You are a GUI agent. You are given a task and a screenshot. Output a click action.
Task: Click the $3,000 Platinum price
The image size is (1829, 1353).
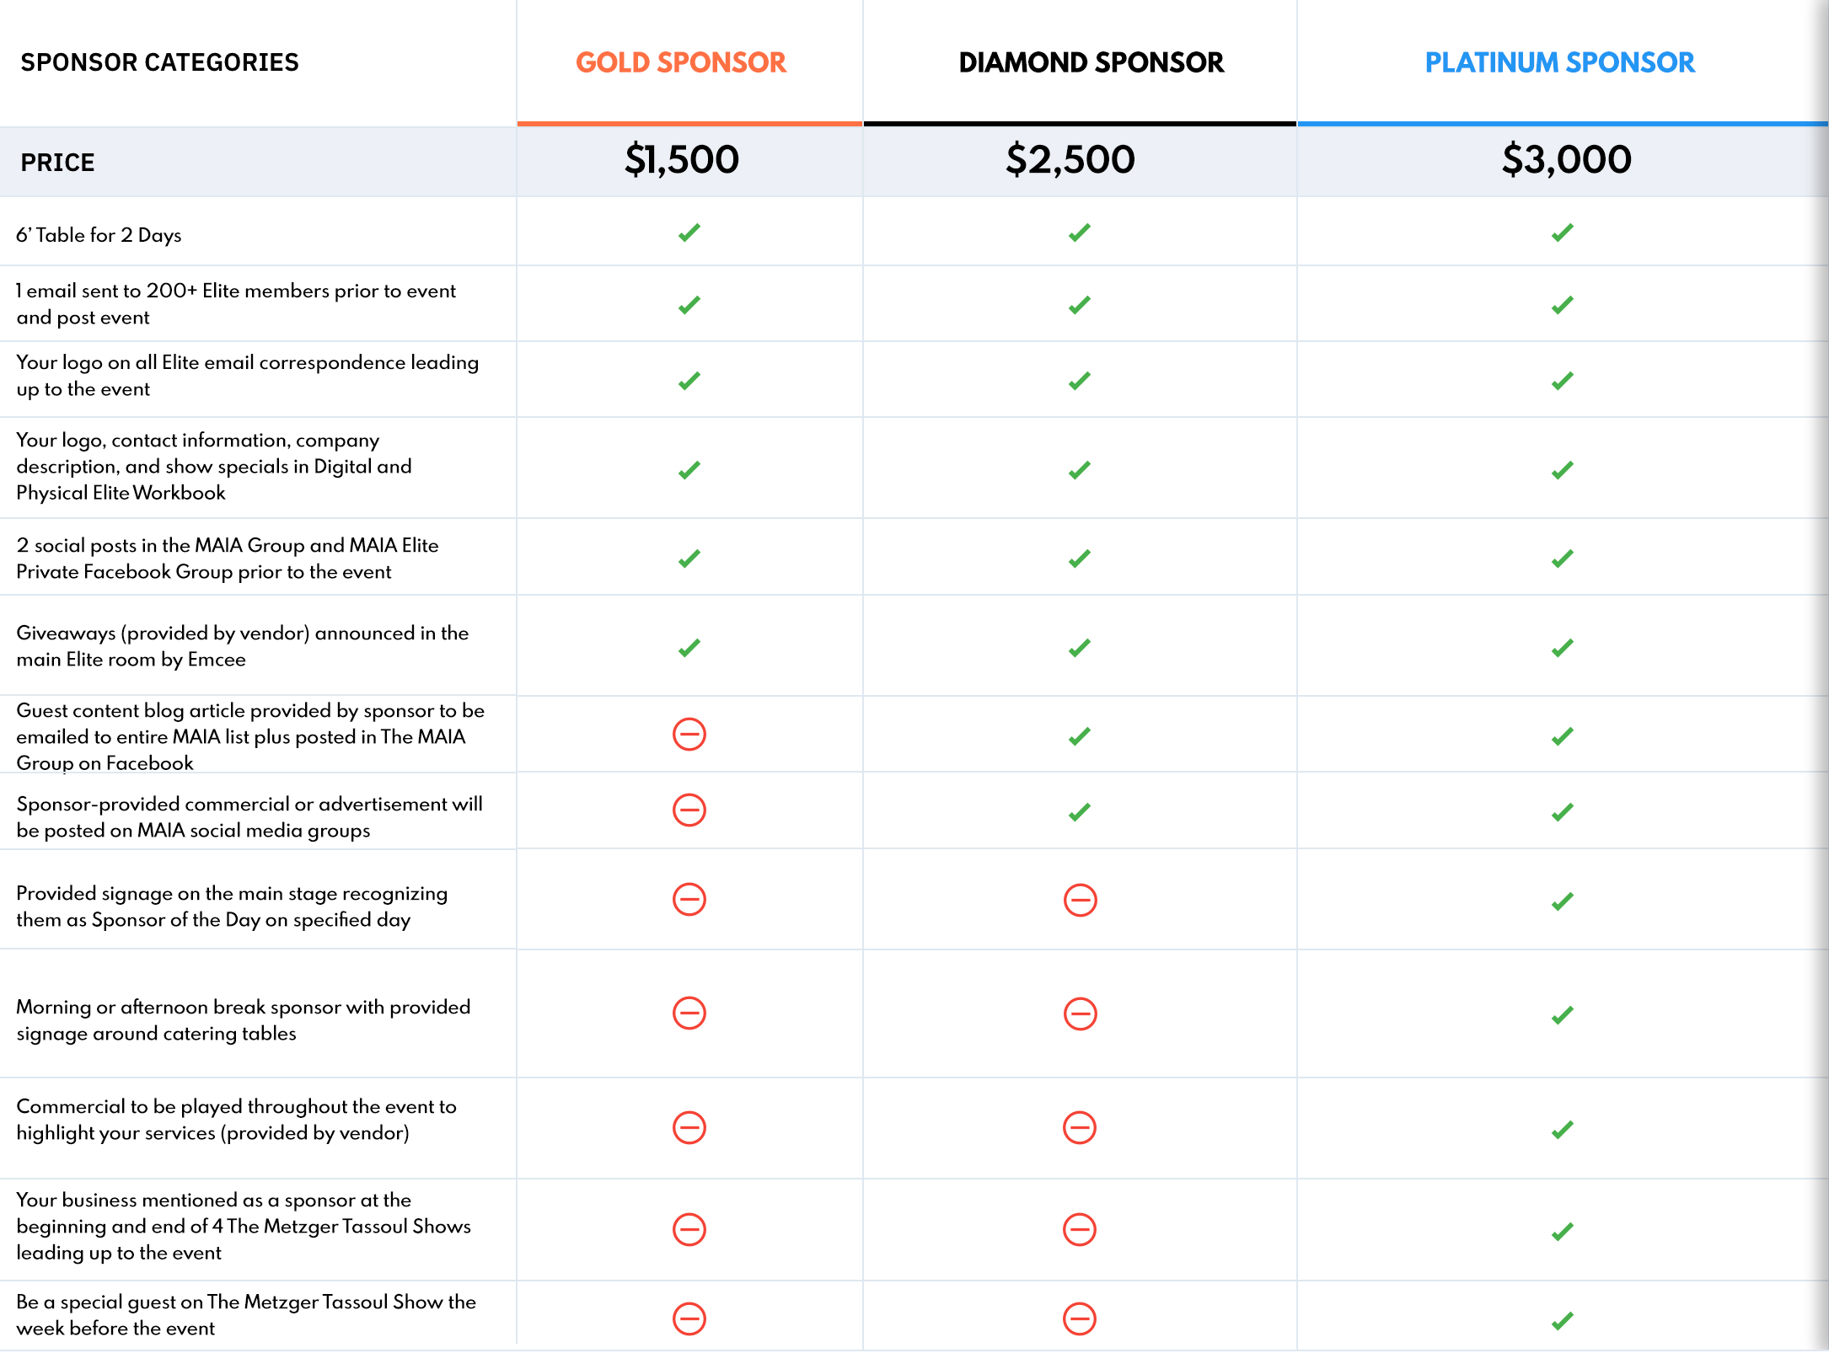coord(1566,159)
